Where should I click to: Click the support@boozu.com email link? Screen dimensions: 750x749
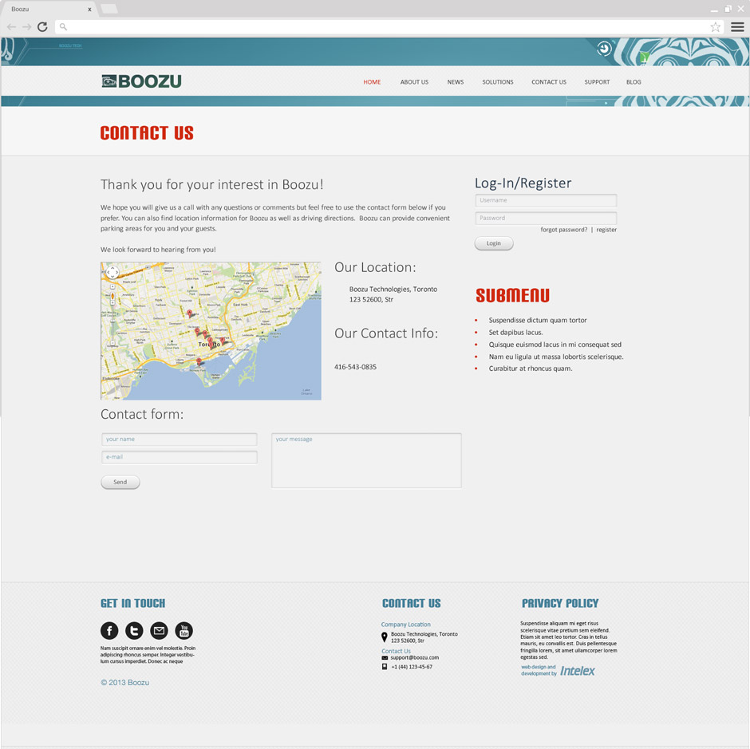click(x=415, y=657)
